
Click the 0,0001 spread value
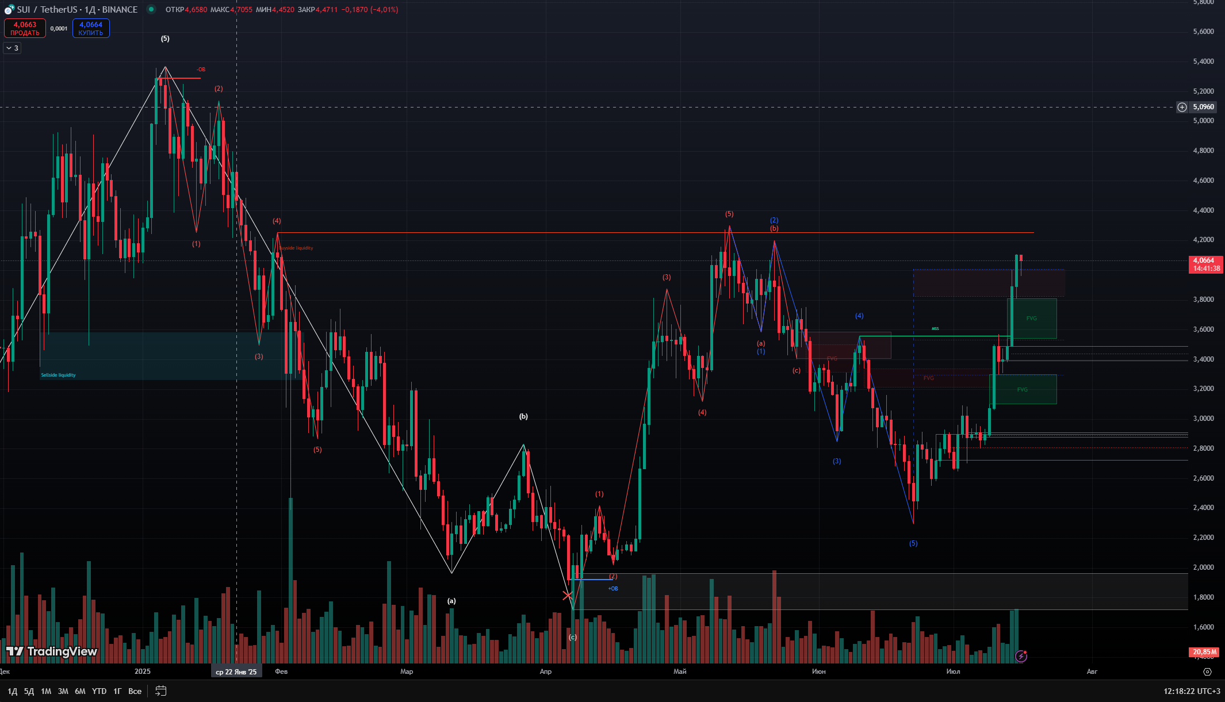pyautogui.click(x=59, y=28)
